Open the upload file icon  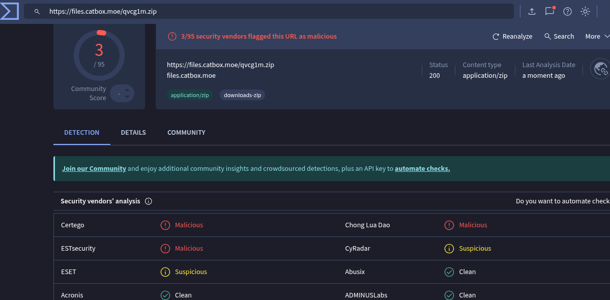pyautogui.click(x=532, y=12)
